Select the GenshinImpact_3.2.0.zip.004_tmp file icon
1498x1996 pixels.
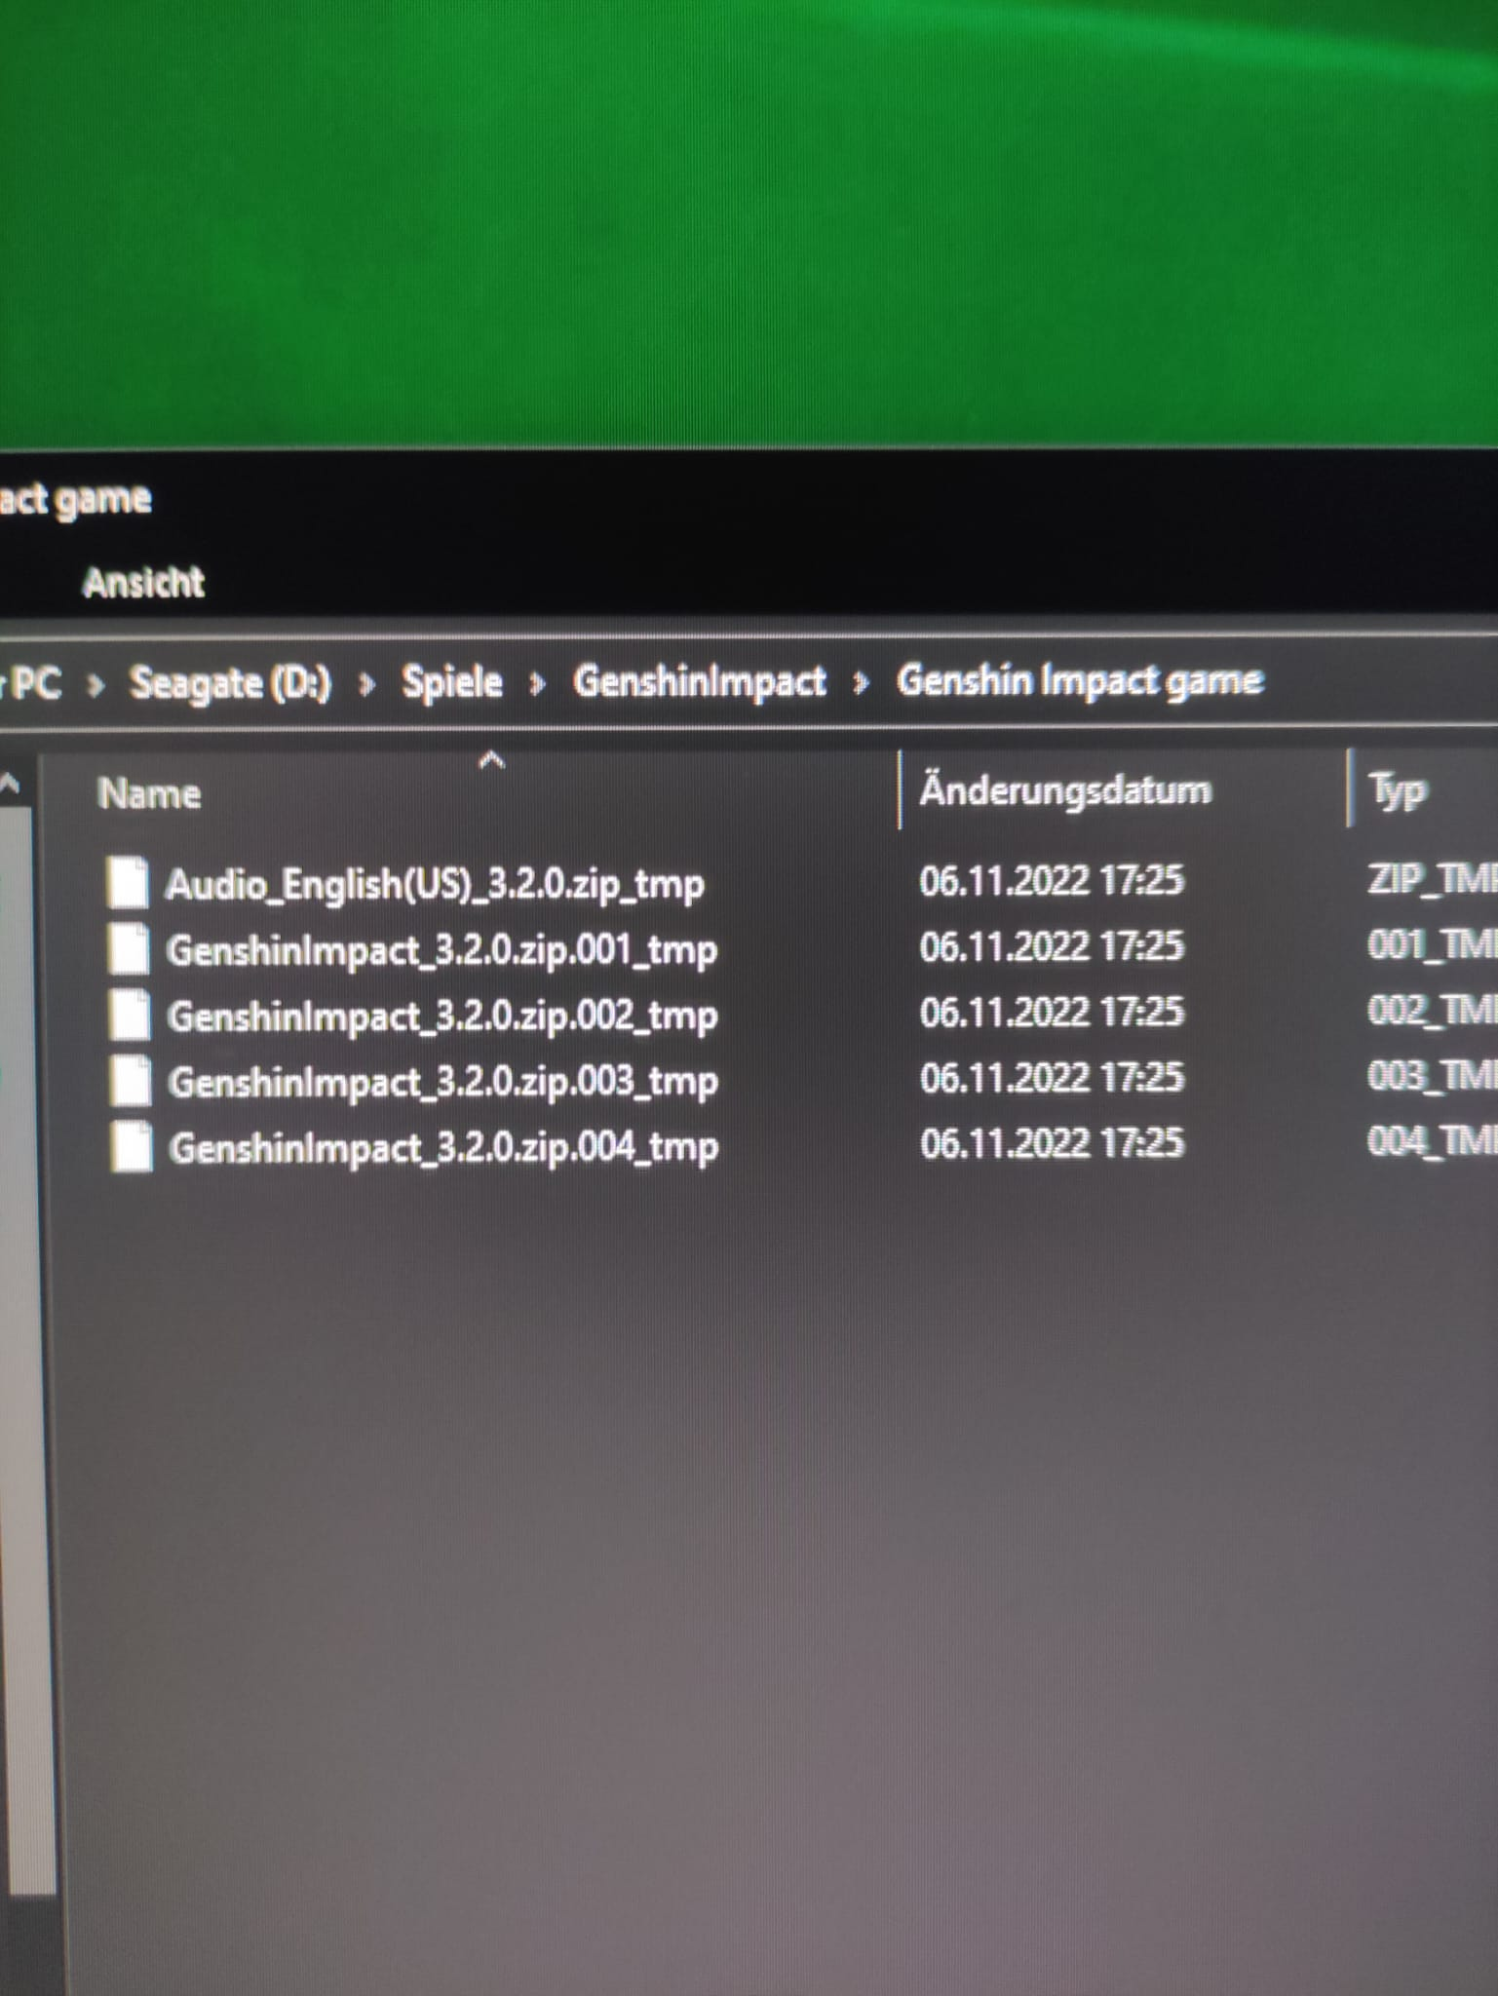pos(132,1147)
